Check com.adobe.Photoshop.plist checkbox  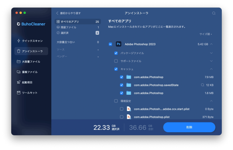(122, 117)
